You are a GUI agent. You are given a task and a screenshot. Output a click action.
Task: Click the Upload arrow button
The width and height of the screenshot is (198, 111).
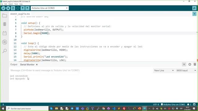8,8
